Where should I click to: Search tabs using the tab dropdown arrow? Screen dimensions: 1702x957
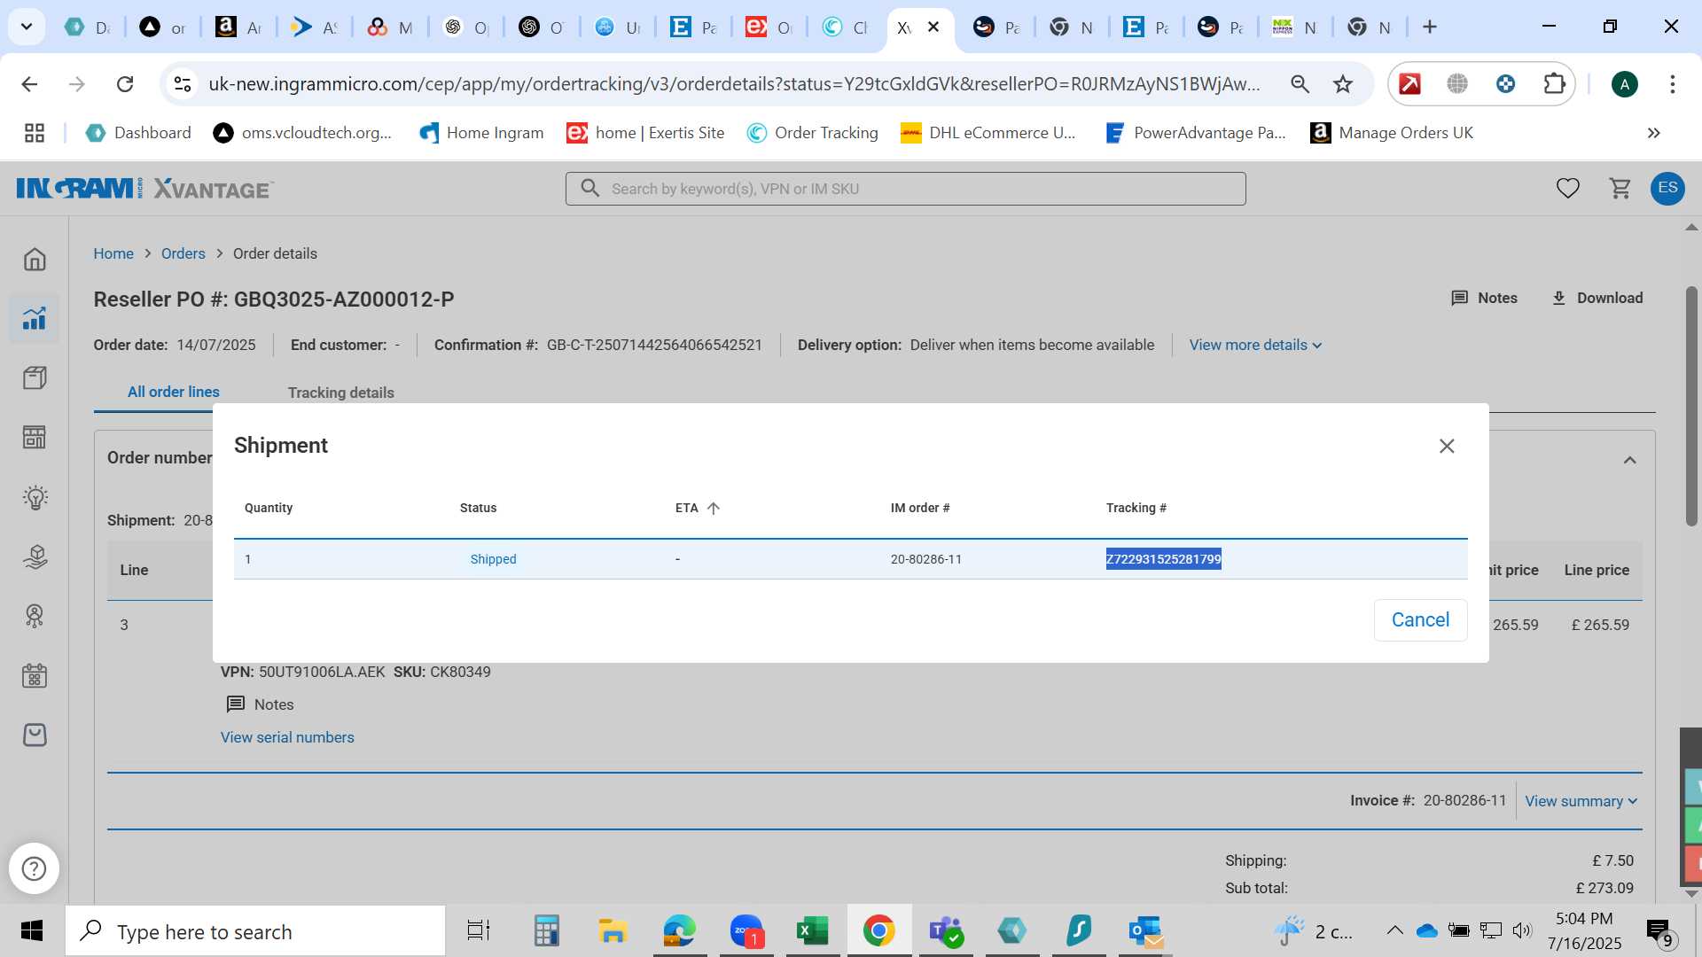point(27,27)
